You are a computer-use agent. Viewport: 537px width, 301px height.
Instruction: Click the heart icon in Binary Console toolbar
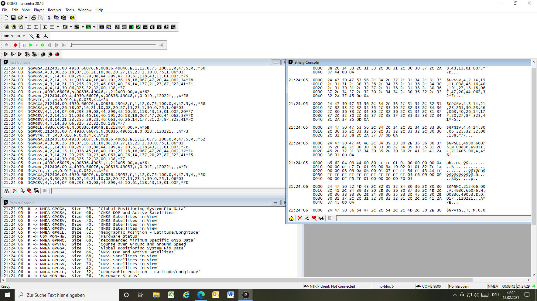[x=314, y=218]
